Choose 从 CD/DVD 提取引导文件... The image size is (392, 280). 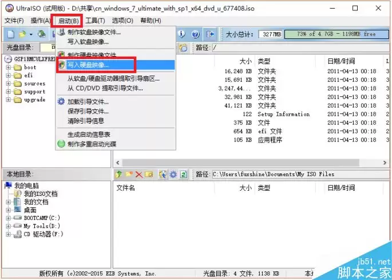116,88
